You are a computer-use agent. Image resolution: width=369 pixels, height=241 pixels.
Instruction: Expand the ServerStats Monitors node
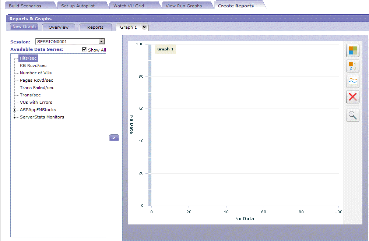point(15,117)
